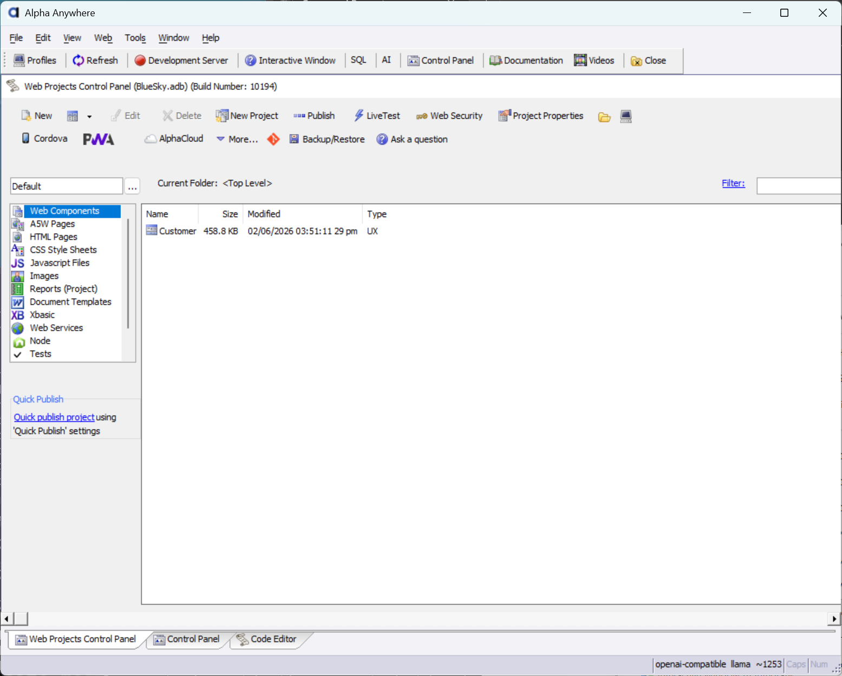
Task: Open the Interactive Window
Action: pos(290,60)
